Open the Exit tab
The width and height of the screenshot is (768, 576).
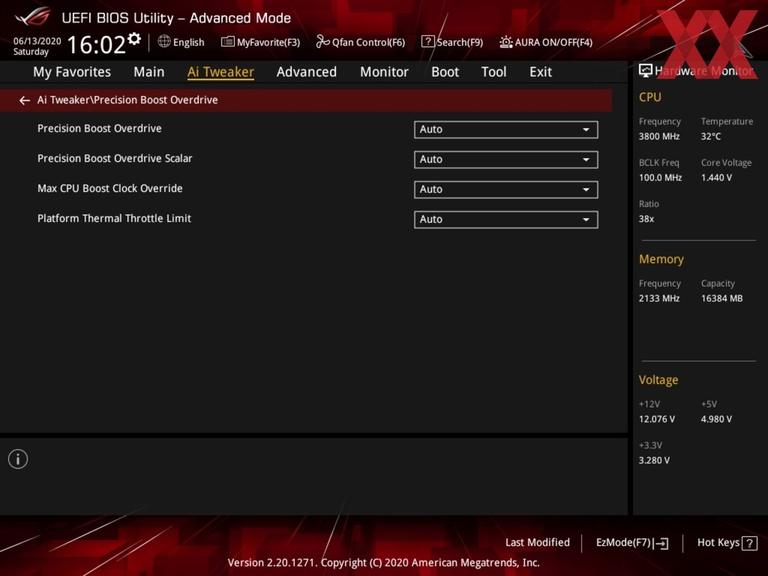point(540,72)
